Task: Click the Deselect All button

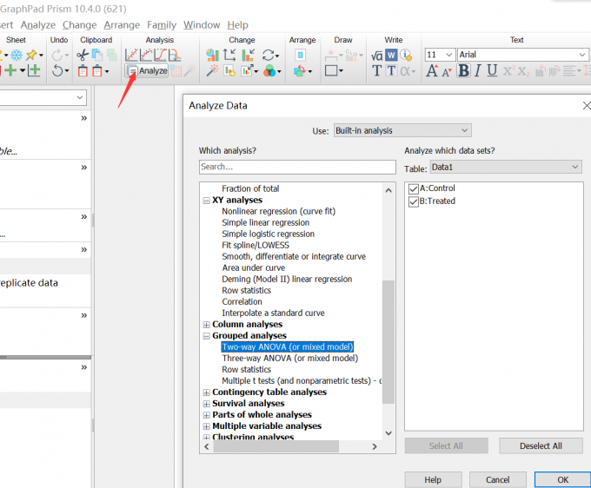Action: tap(541, 445)
